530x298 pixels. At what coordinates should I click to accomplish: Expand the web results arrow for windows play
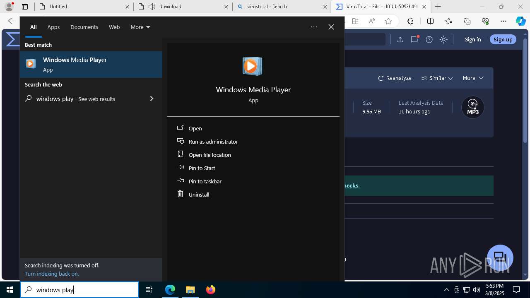(152, 99)
